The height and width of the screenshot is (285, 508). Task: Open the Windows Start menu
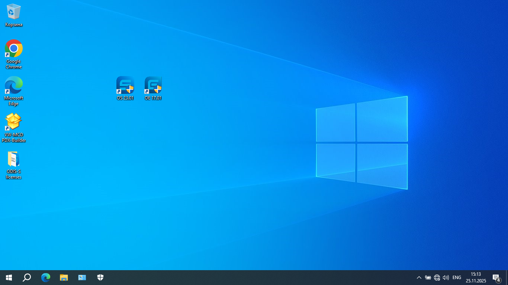(9, 277)
